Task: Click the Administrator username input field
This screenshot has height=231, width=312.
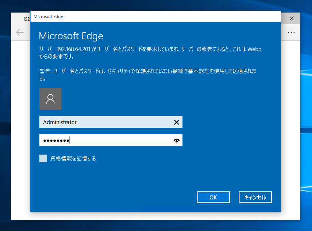Action: pyautogui.click(x=111, y=122)
